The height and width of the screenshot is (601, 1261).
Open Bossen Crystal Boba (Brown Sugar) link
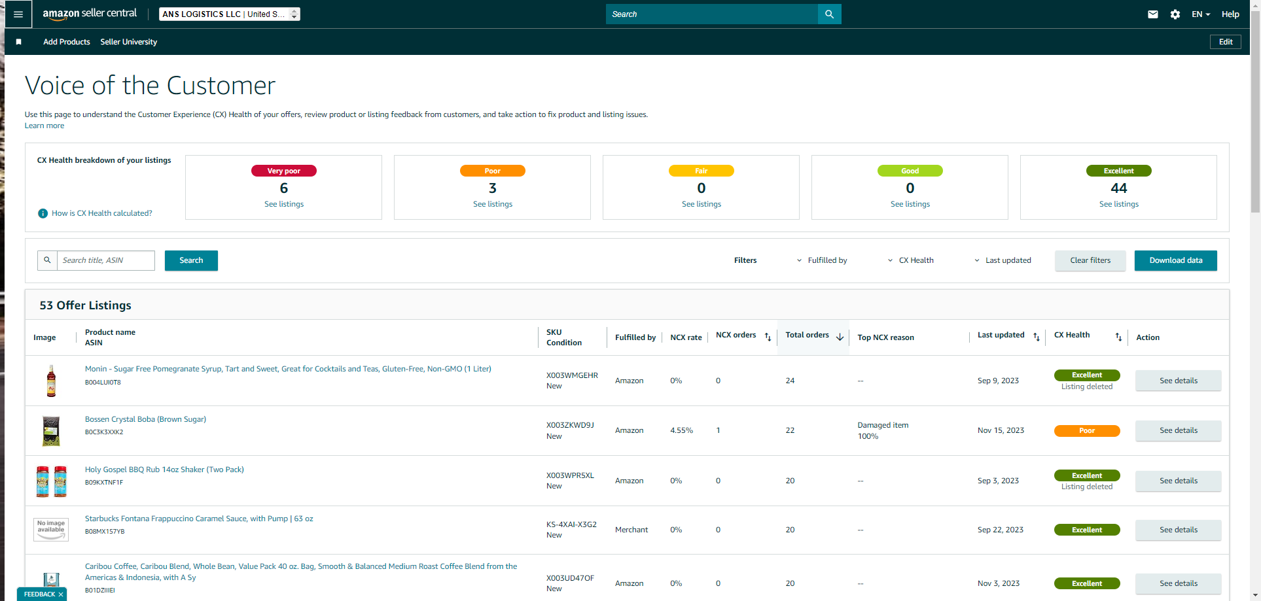click(145, 419)
